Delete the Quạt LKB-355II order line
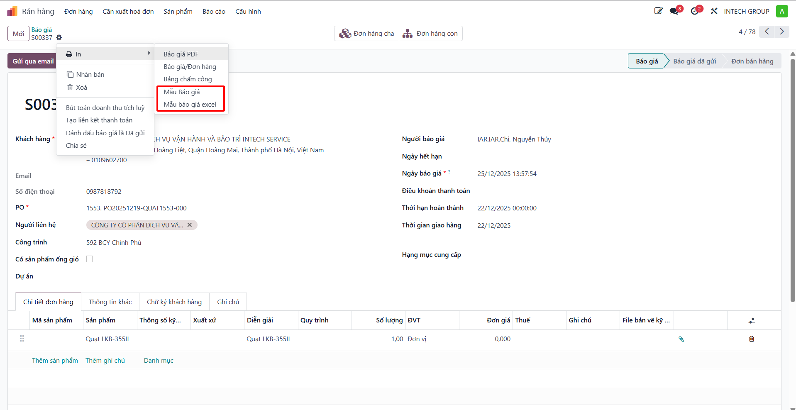This screenshot has height=410, width=796. pos(752,339)
